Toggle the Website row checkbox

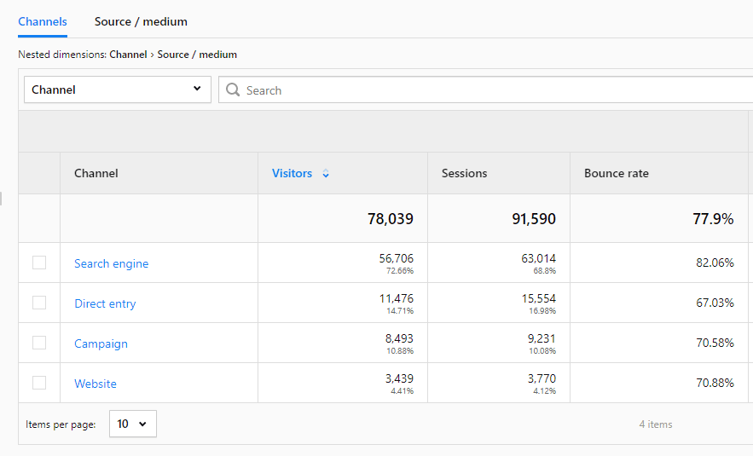pos(39,383)
